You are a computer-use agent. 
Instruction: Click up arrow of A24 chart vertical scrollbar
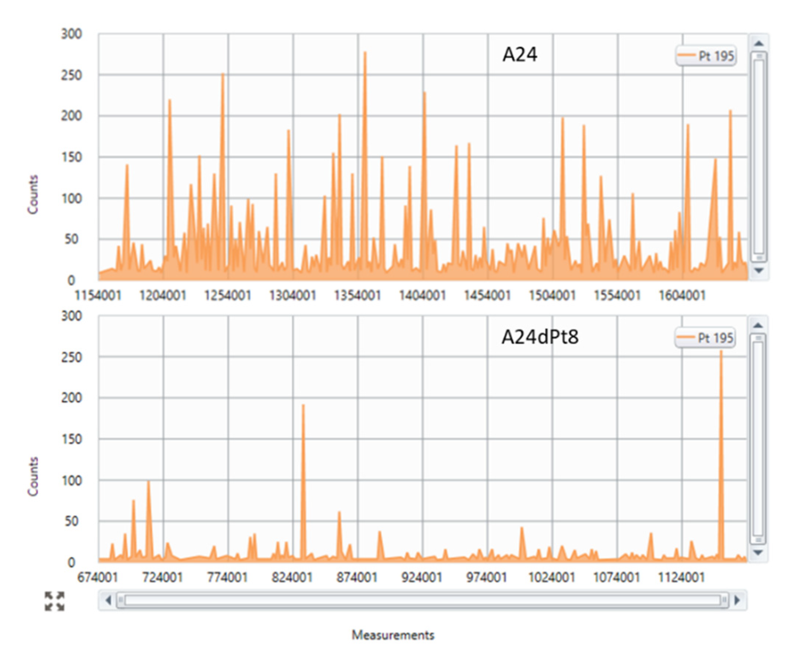pos(759,43)
